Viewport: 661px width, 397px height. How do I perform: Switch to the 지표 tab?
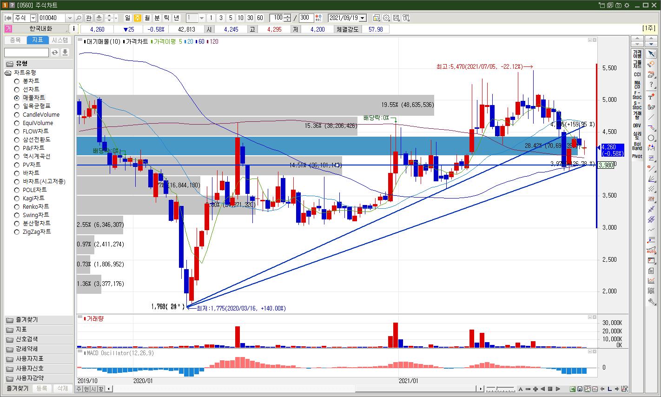(38, 40)
